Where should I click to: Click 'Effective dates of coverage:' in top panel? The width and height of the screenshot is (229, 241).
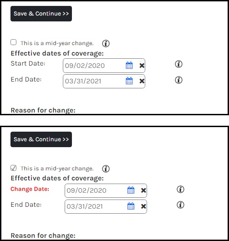pyautogui.click(x=57, y=53)
